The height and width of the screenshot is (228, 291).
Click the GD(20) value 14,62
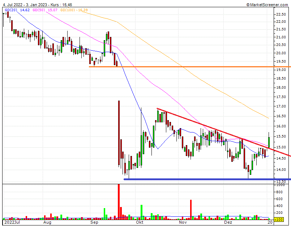(25, 10)
